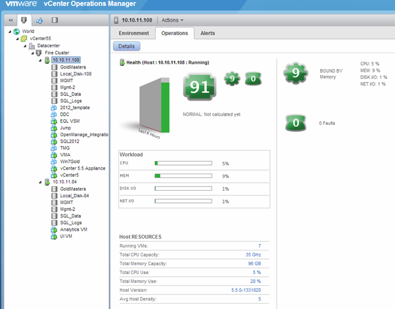Collapse the World tree node
395x309 pixels.
tap(8, 31)
